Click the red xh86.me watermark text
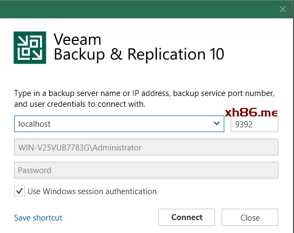The width and height of the screenshot is (294, 233). [251, 112]
